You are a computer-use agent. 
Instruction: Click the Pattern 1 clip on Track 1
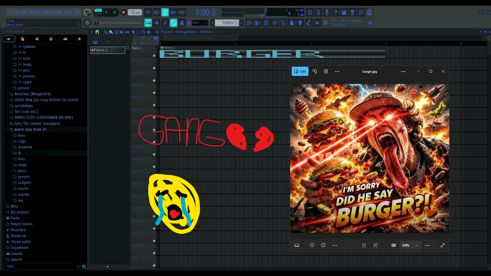(x=272, y=53)
